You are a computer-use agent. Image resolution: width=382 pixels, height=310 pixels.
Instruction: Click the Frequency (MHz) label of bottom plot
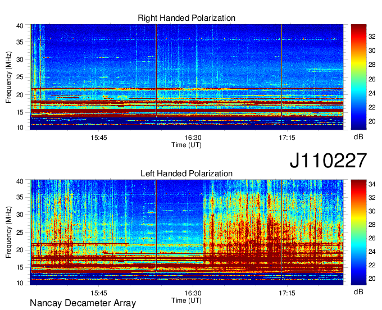pos(8,233)
